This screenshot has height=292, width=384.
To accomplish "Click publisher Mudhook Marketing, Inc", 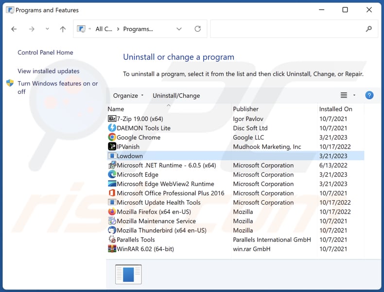I will (x=267, y=147).
